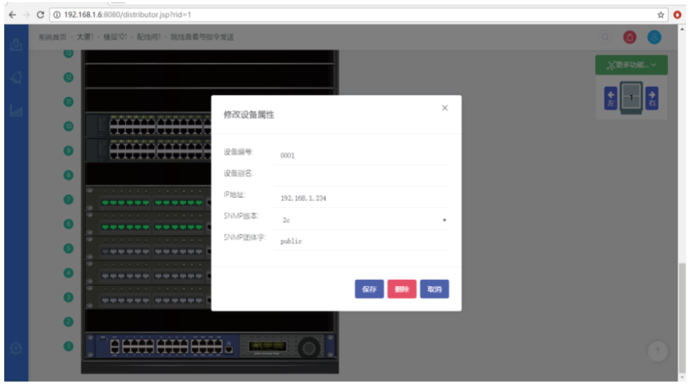Image resolution: width=691 pixels, height=388 pixels.
Task: Go to 系统首页 in the breadcrumb
Action: pos(51,36)
